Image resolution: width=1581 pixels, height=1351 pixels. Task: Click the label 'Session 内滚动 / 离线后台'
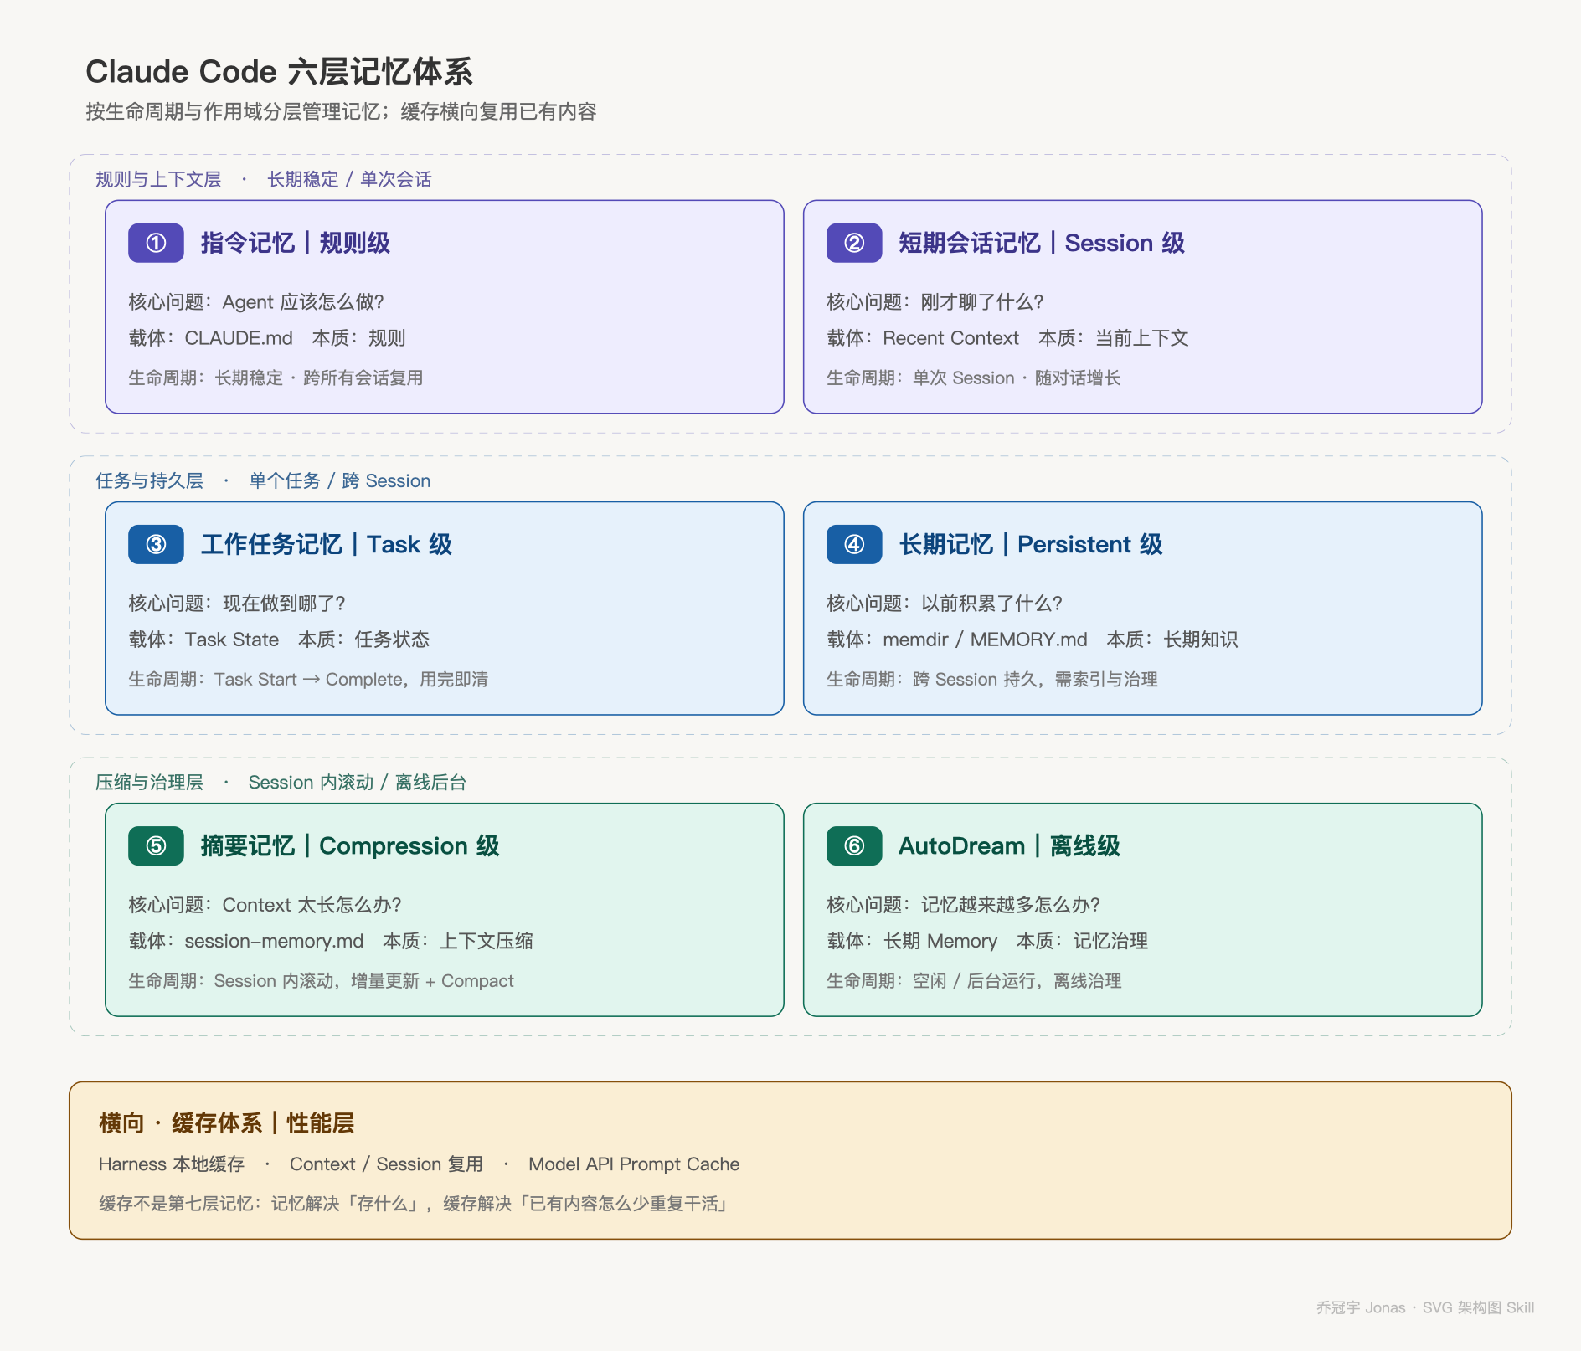pos(358,782)
